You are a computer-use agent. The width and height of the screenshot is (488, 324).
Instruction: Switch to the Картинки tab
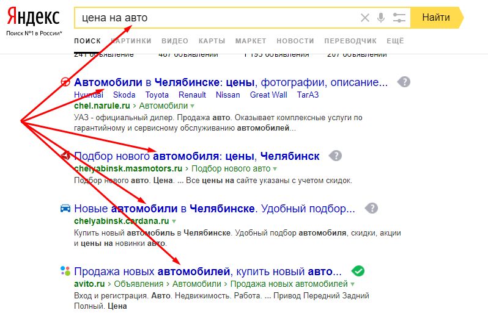point(131,41)
